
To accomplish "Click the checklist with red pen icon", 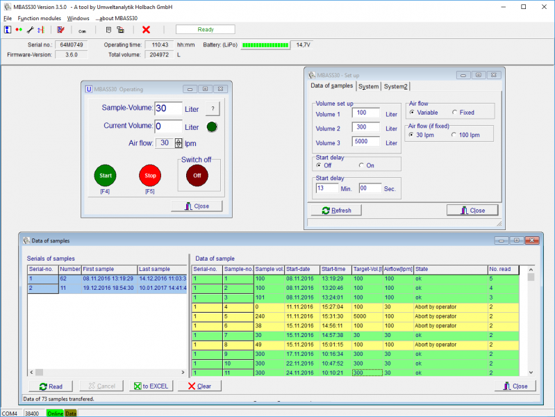I will point(60,30).
